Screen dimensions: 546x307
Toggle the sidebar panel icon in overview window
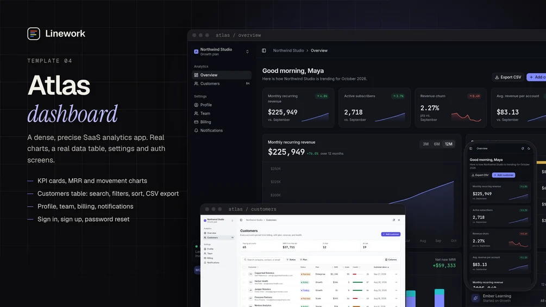click(x=264, y=51)
